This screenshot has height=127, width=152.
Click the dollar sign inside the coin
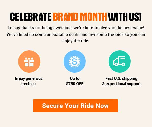(74, 61)
